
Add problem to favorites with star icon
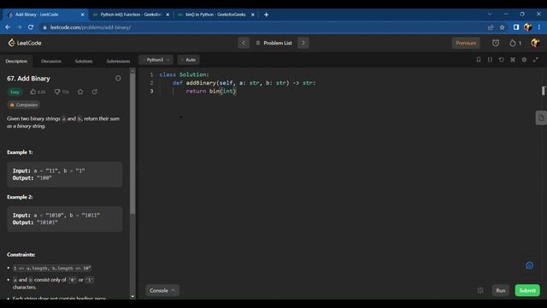click(x=80, y=92)
